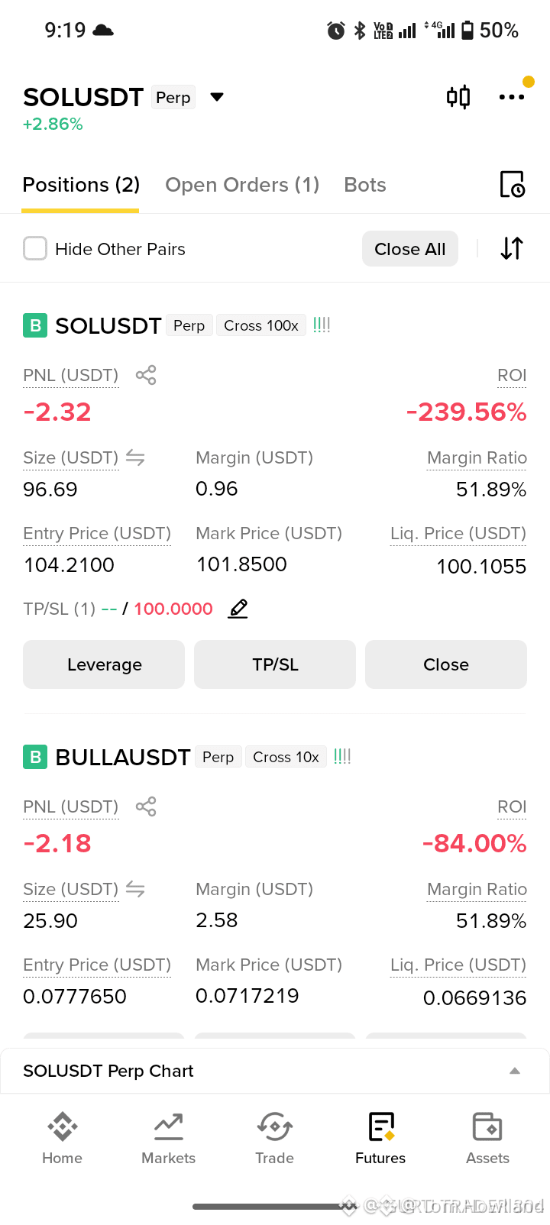Switch to Open Orders (1) tab
The height and width of the screenshot is (1225, 550).
point(242,185)
